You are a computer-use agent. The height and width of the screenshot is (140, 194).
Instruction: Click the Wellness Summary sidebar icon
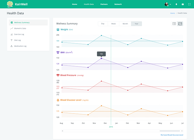click(x=12, y=23)
